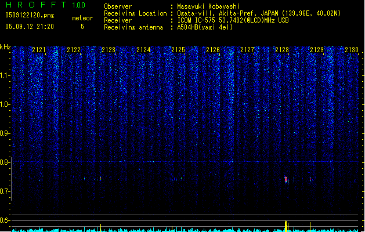365x232 pixels.
Task: Click the 2128 time marker
Action: pyautogui.click(x=282, y=50)
